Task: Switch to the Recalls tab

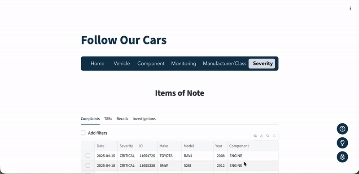Action: (122, 118)
